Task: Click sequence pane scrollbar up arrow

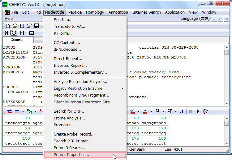Action: coord(227,118)
